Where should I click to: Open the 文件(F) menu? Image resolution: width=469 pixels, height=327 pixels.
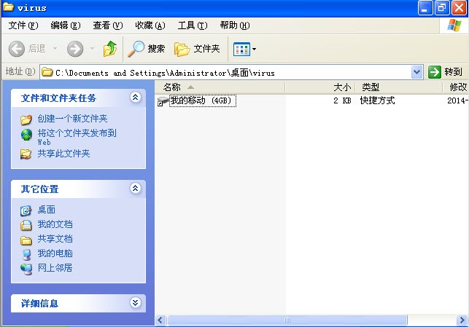(x=23, y=25)
